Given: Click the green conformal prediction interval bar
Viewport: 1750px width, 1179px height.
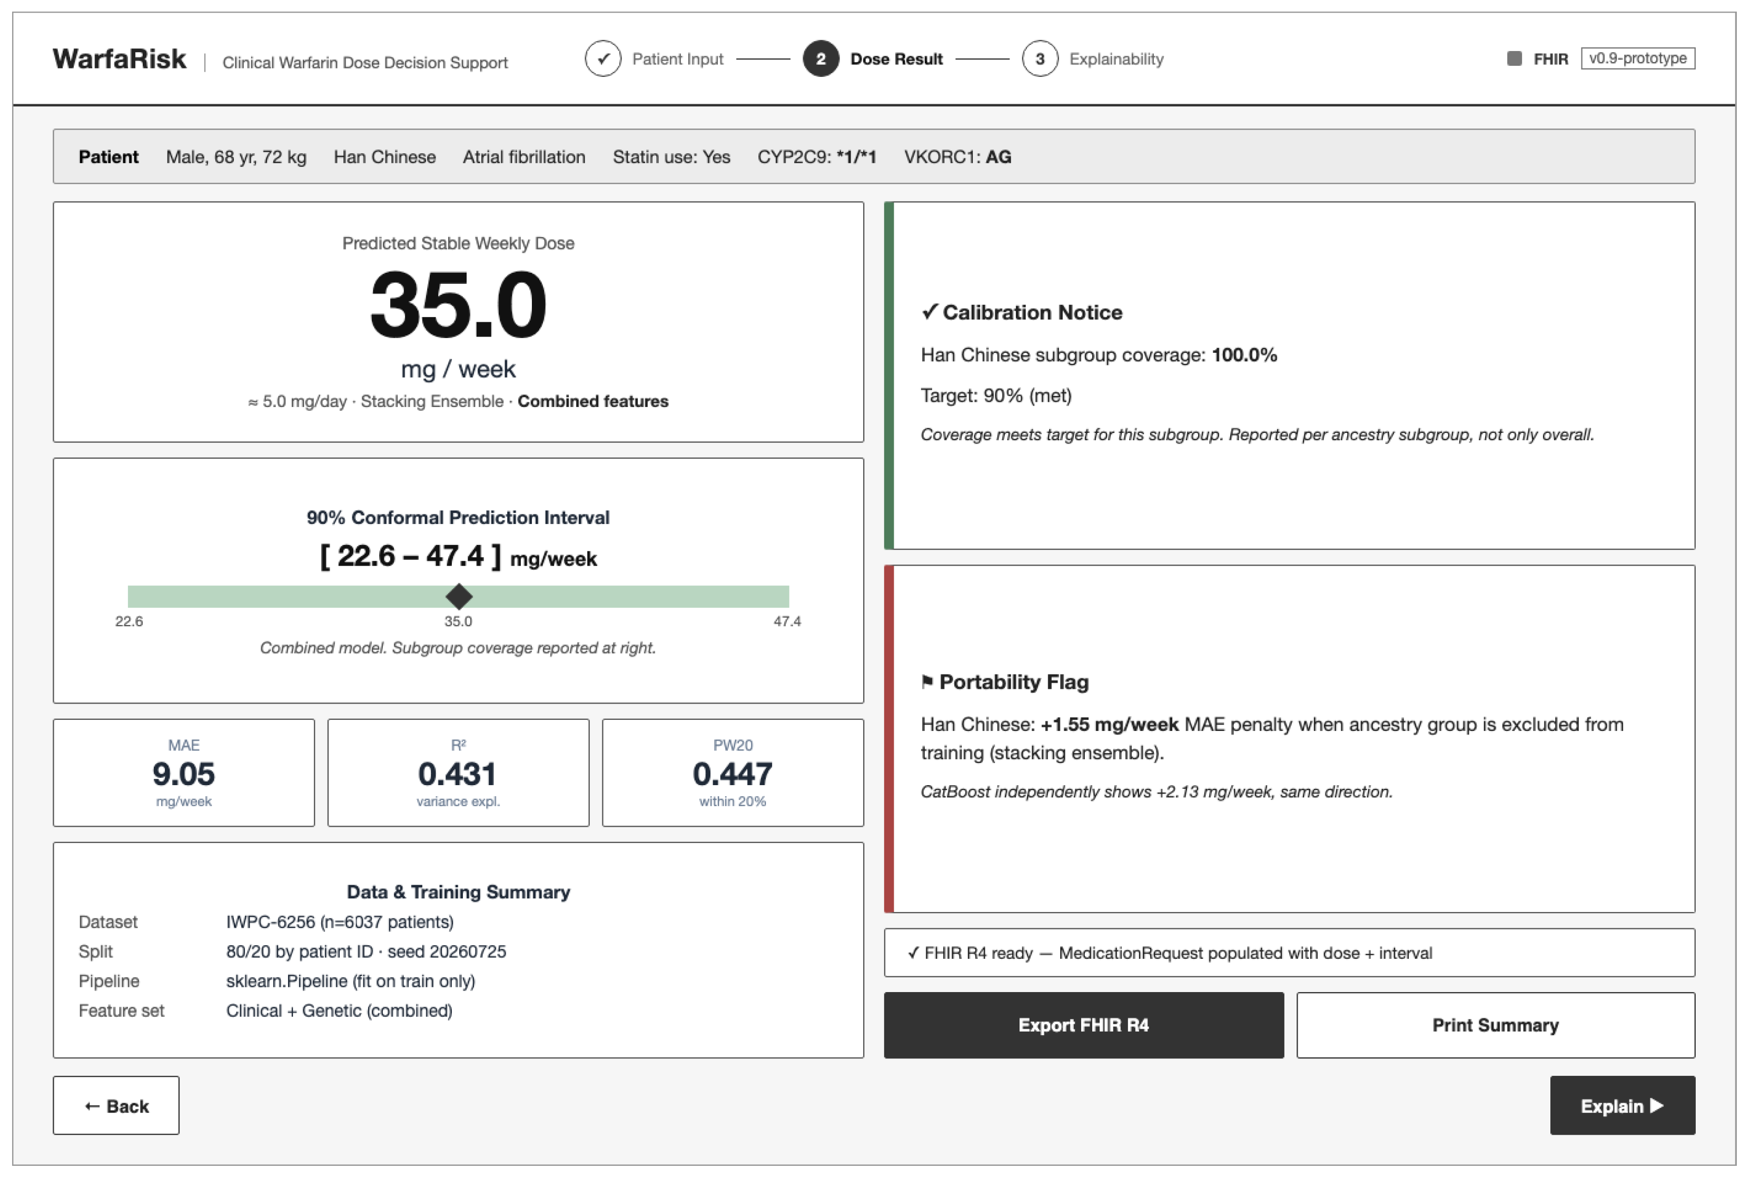Looking at the screenshot, I should 458,596.
